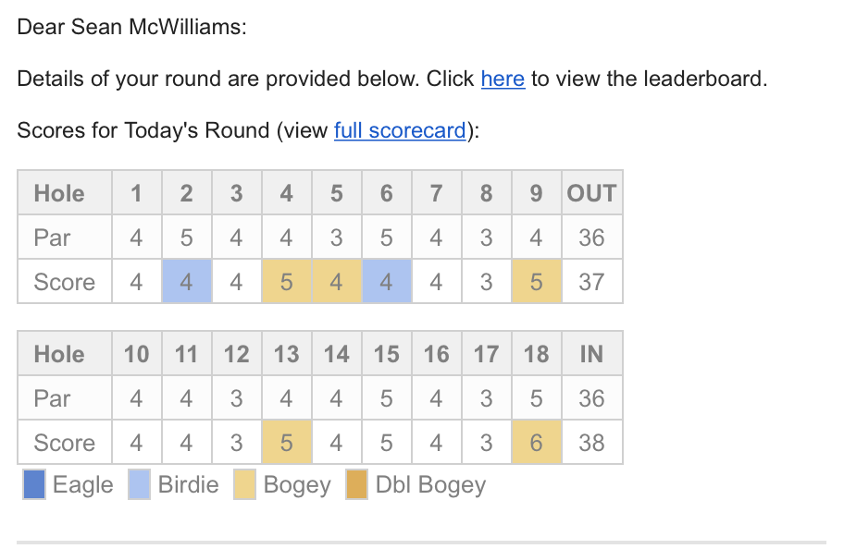Open the full scorecard link
844x549 pixels.
click(400, 130)
